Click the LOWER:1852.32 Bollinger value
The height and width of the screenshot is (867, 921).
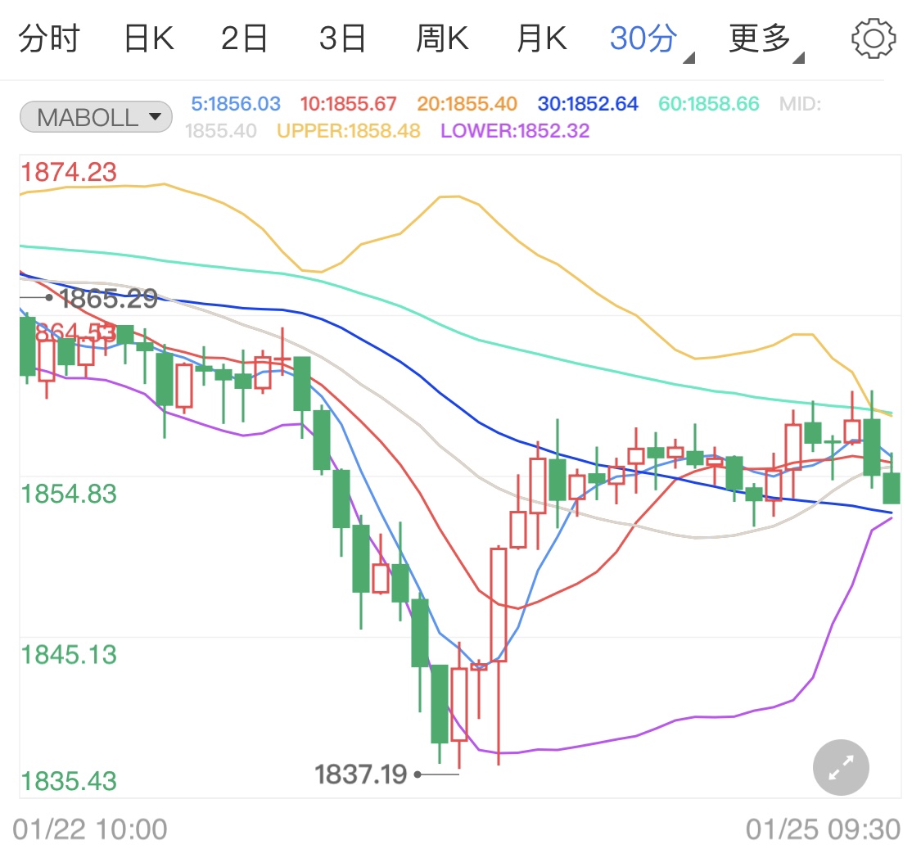click(x=515, y=130)
